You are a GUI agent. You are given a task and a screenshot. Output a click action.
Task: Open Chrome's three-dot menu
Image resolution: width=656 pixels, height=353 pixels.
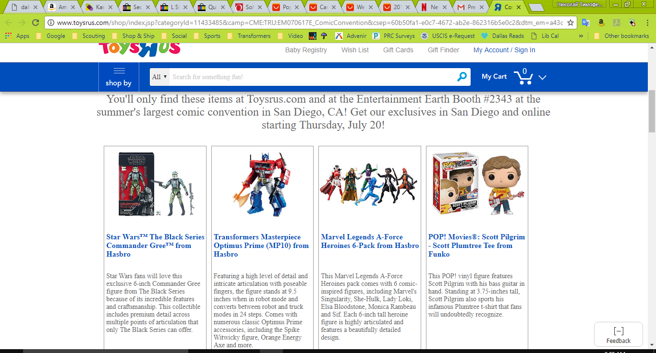tap(647, 23)
